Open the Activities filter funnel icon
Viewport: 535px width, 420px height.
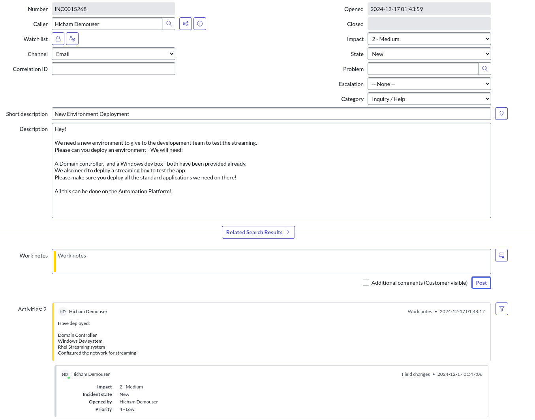click(502, 309)
